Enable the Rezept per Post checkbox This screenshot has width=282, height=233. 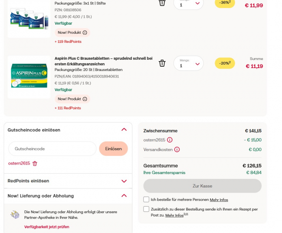pyautogui.click(x=146, y=209)
